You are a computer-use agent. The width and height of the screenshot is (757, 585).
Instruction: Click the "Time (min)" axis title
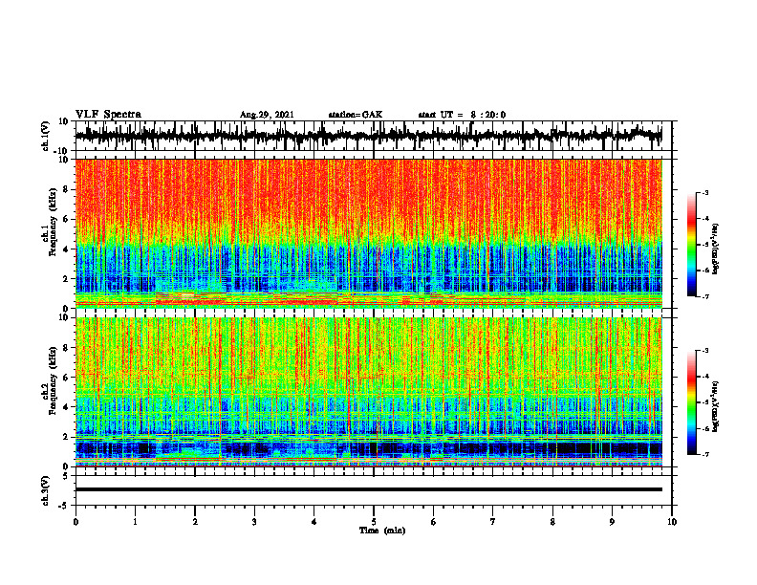382,531
